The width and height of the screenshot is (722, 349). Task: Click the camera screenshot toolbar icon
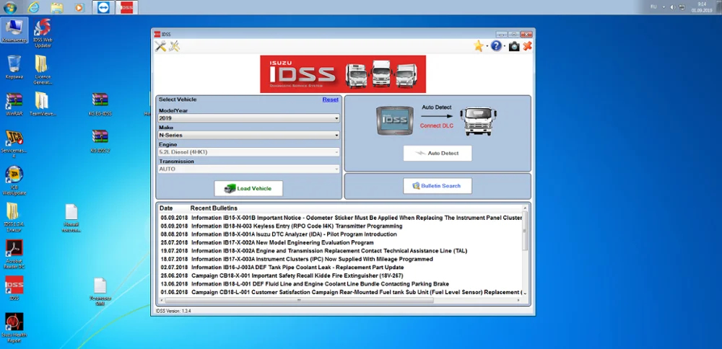[x=514, y=46]
